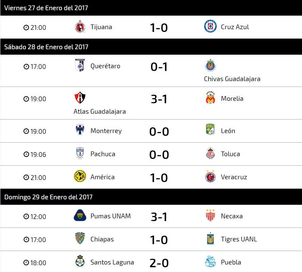Click the Tijuana team crest
This screenshot has height=272, width=302.
(80, 26)
